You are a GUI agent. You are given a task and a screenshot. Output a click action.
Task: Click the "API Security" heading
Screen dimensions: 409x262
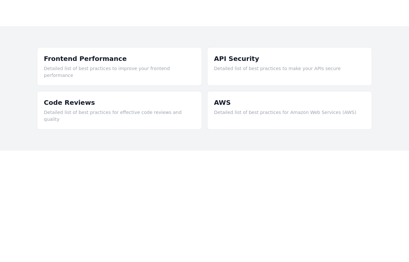pos(236,59)
